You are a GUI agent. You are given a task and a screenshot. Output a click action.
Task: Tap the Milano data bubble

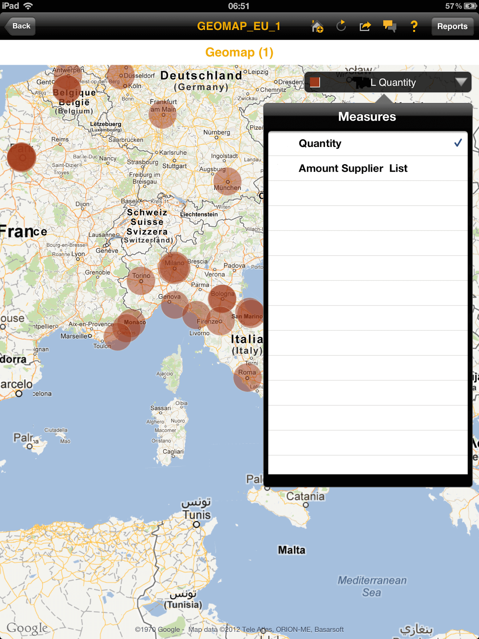pos(174,268)
